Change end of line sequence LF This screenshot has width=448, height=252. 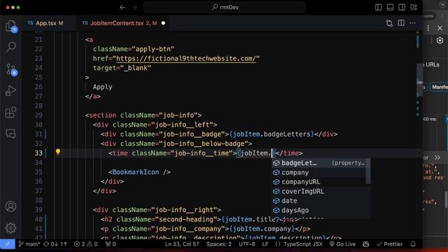tap(265, 244)
